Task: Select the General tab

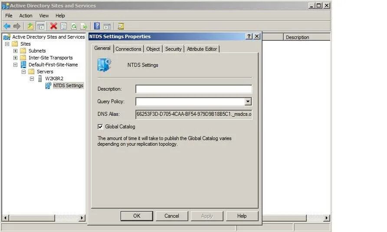Action: [102, 48]
